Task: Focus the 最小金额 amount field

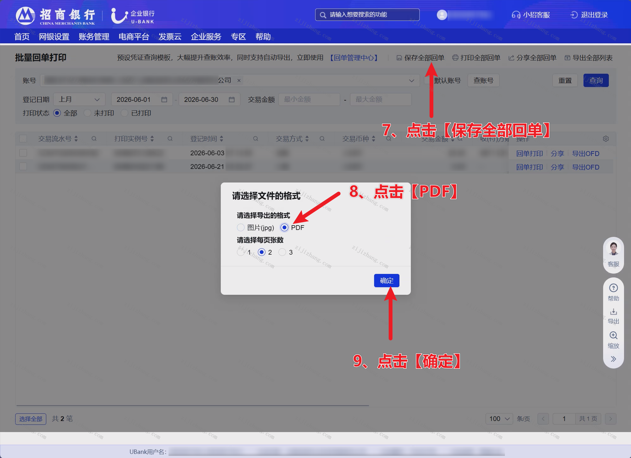Action: pyautogui.click(x=309, y=99)
